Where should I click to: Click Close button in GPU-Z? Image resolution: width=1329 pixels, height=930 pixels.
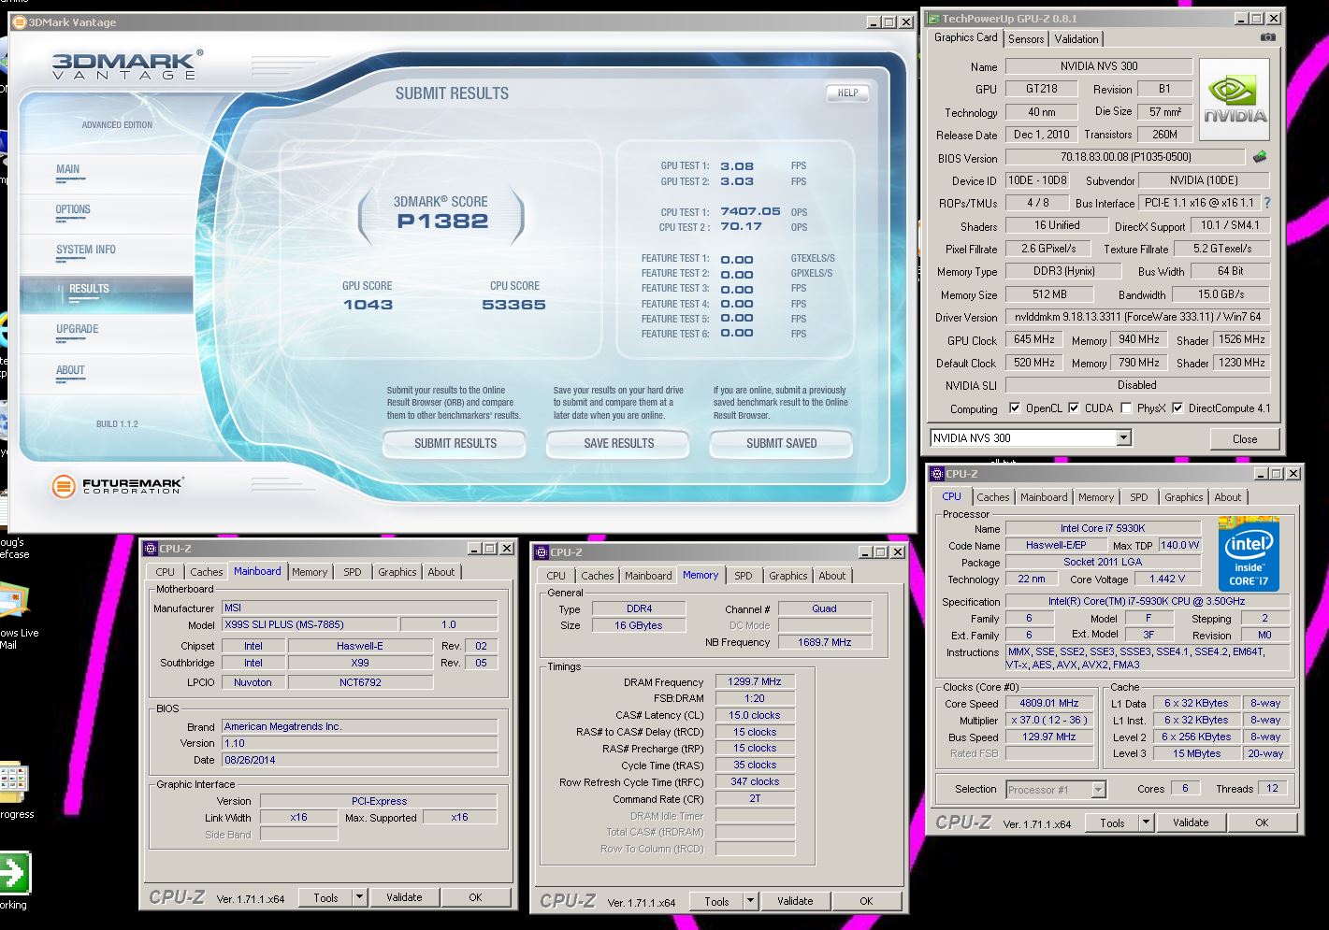point(1244,438)
